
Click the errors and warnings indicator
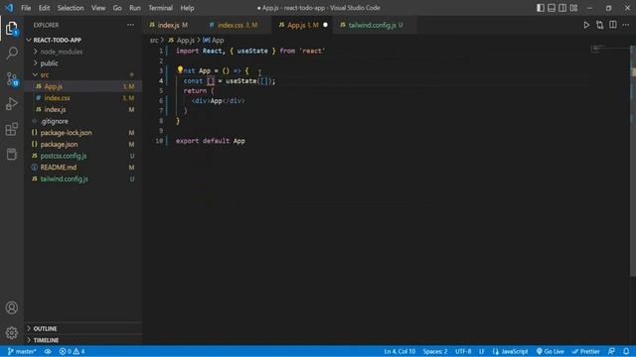point(72,351)
